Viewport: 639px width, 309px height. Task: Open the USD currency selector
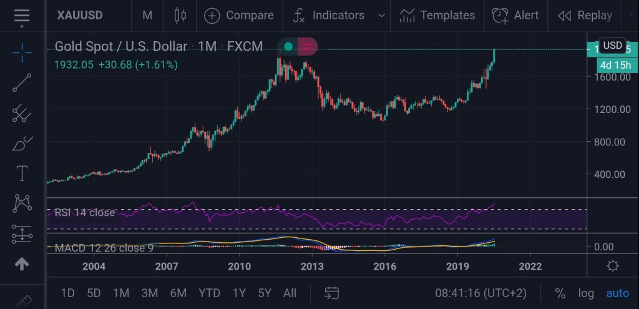pyautogui.click(x=612, y=46)
